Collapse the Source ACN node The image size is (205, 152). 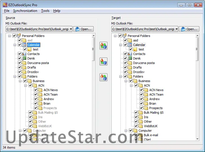25,86
